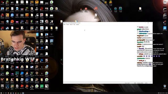
Task: Select the Rockstar Games Launcher desktop icon
Action: [37, 3]
